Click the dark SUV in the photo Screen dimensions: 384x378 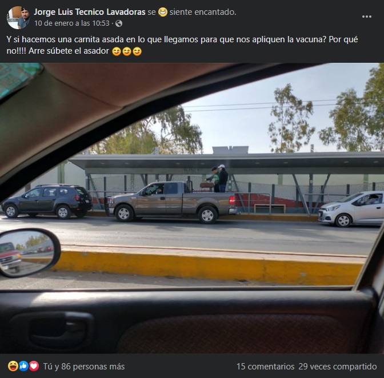coord(47,201)
